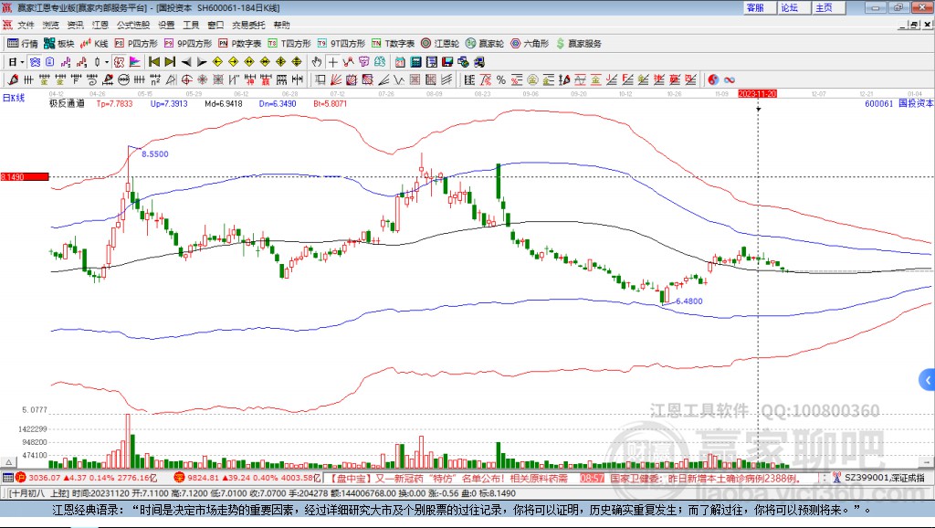The height and width of the screenshot is (528, 935).
Task: Toggle the highlighted 权 adjustment button
Action: [x=120, y=62]
